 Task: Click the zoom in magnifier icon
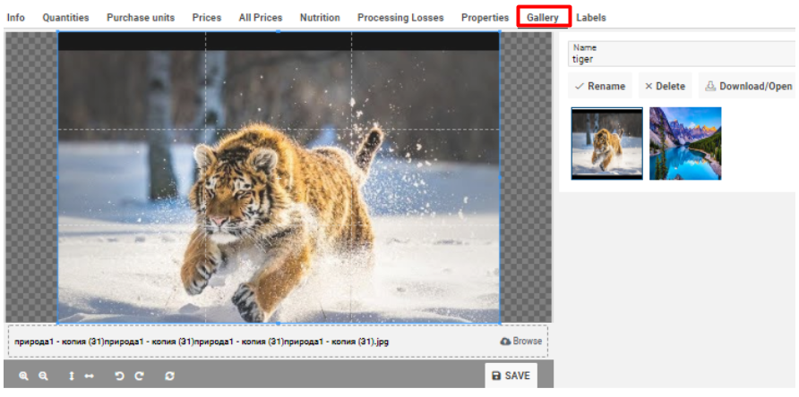pyautogui.click(x=24, y=376)
